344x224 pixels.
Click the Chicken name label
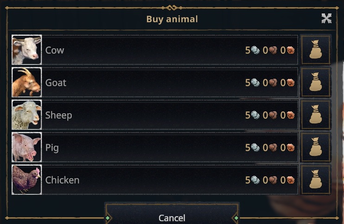pos(62,180)
